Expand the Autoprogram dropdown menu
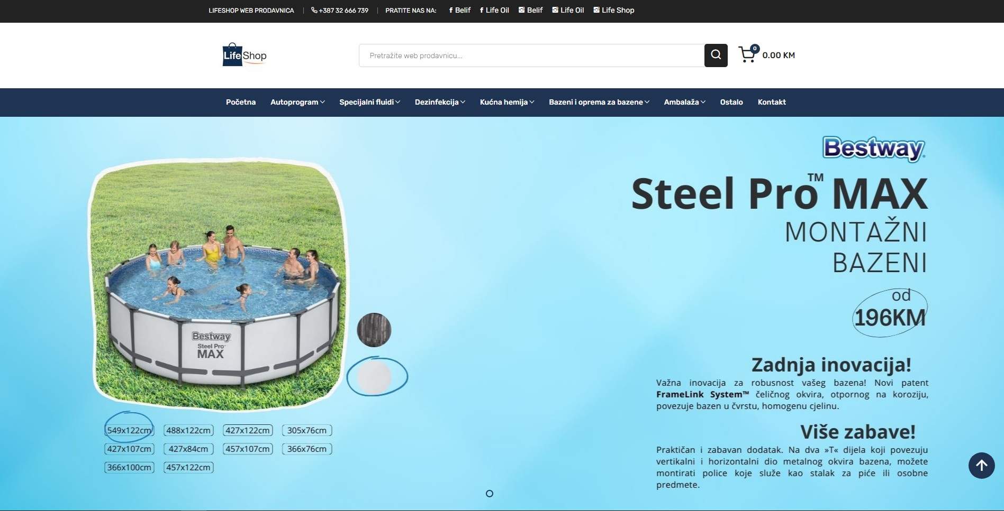The image size is (1004, 511). click(297, 102)
